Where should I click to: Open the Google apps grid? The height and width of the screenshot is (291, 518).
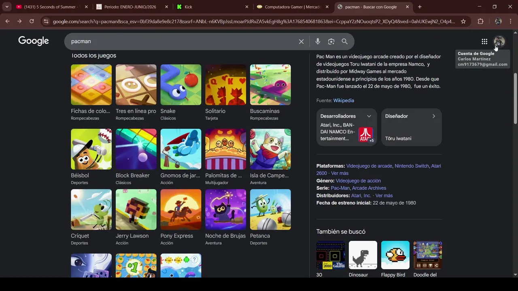(x=484, y=41)
